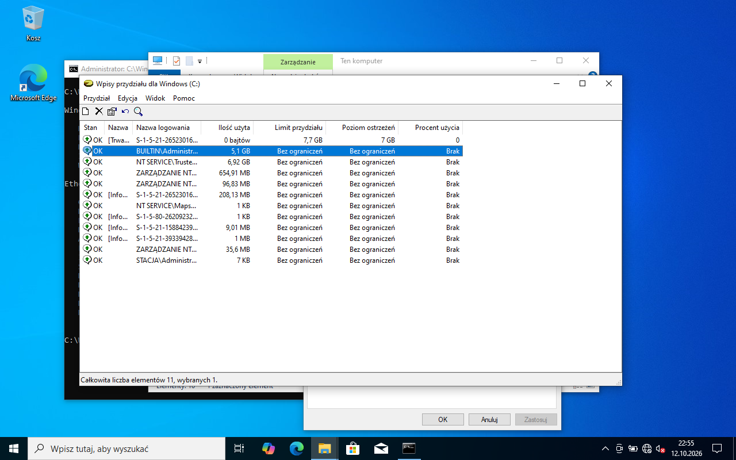The width and height of the screenshot is (736, 460).
Task: Open the volume icon in the system tray
Action: [660, 448]
